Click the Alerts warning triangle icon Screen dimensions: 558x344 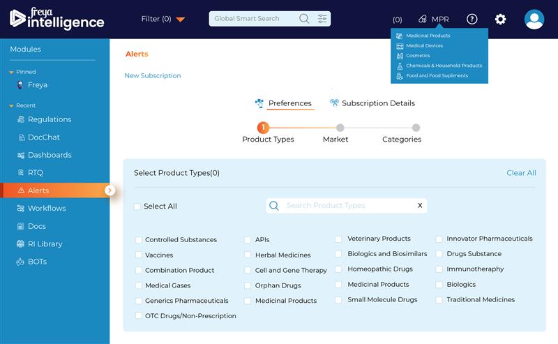click(x=22, y=190)
